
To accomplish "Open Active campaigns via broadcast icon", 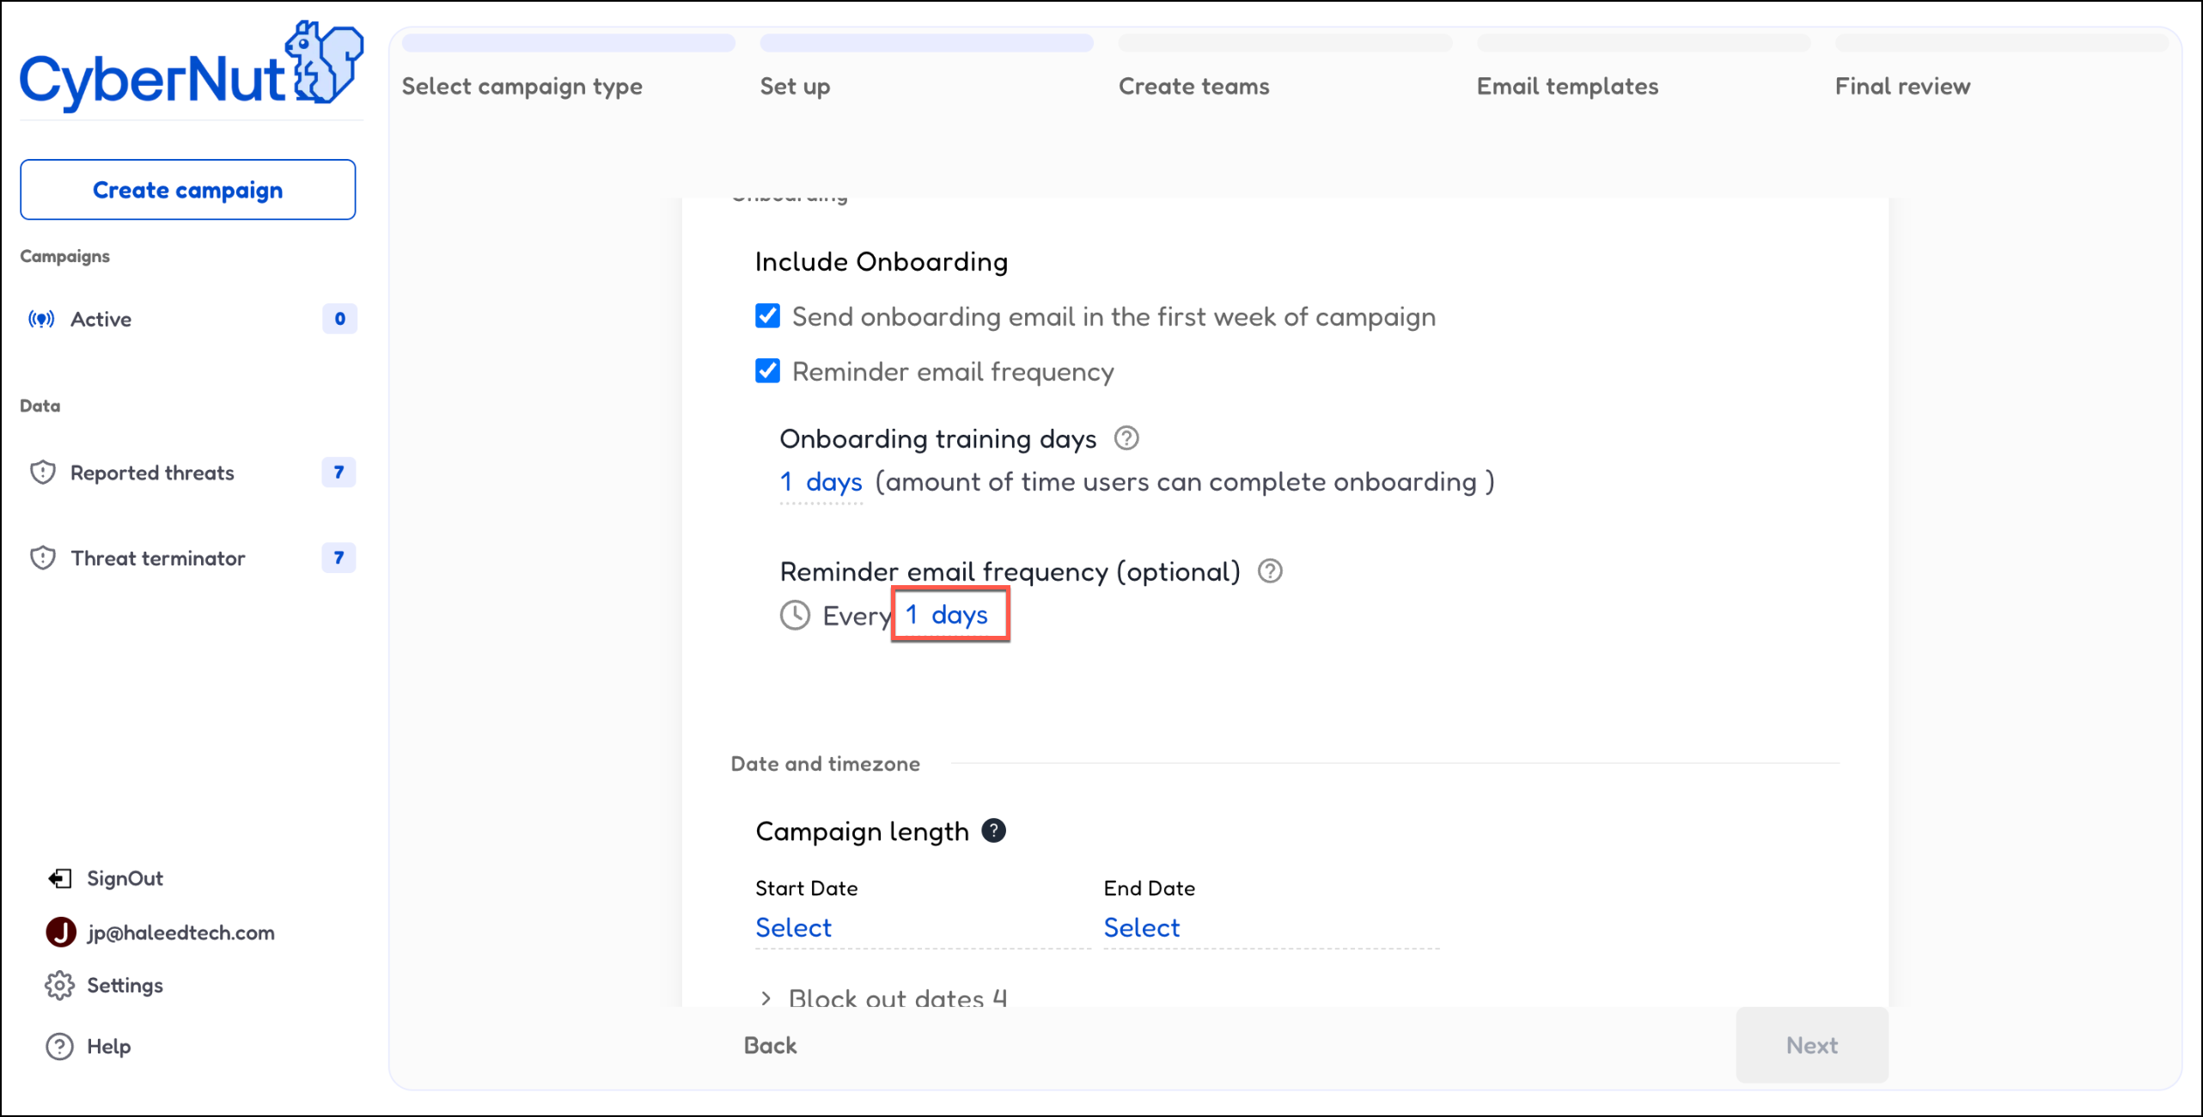I will coord(41,320).
